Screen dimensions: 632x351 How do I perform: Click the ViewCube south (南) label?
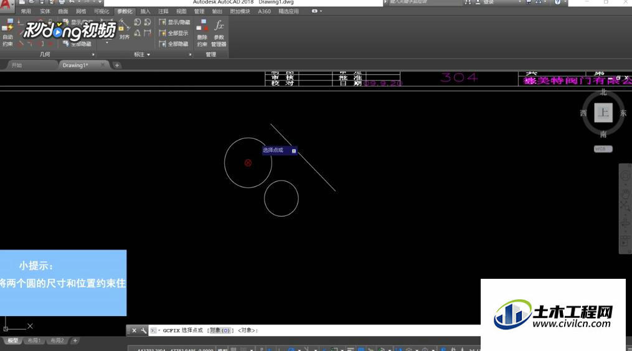click(x=603, y=134)
